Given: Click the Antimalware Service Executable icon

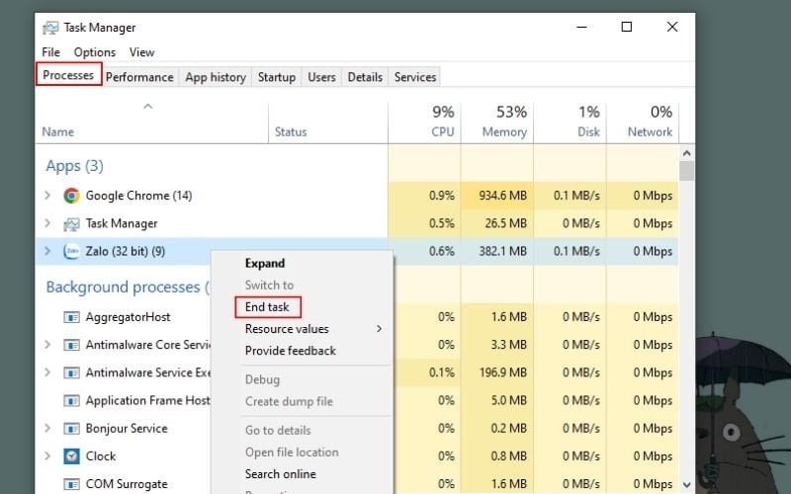Looking at the screenshot, I should pos(71,372).
